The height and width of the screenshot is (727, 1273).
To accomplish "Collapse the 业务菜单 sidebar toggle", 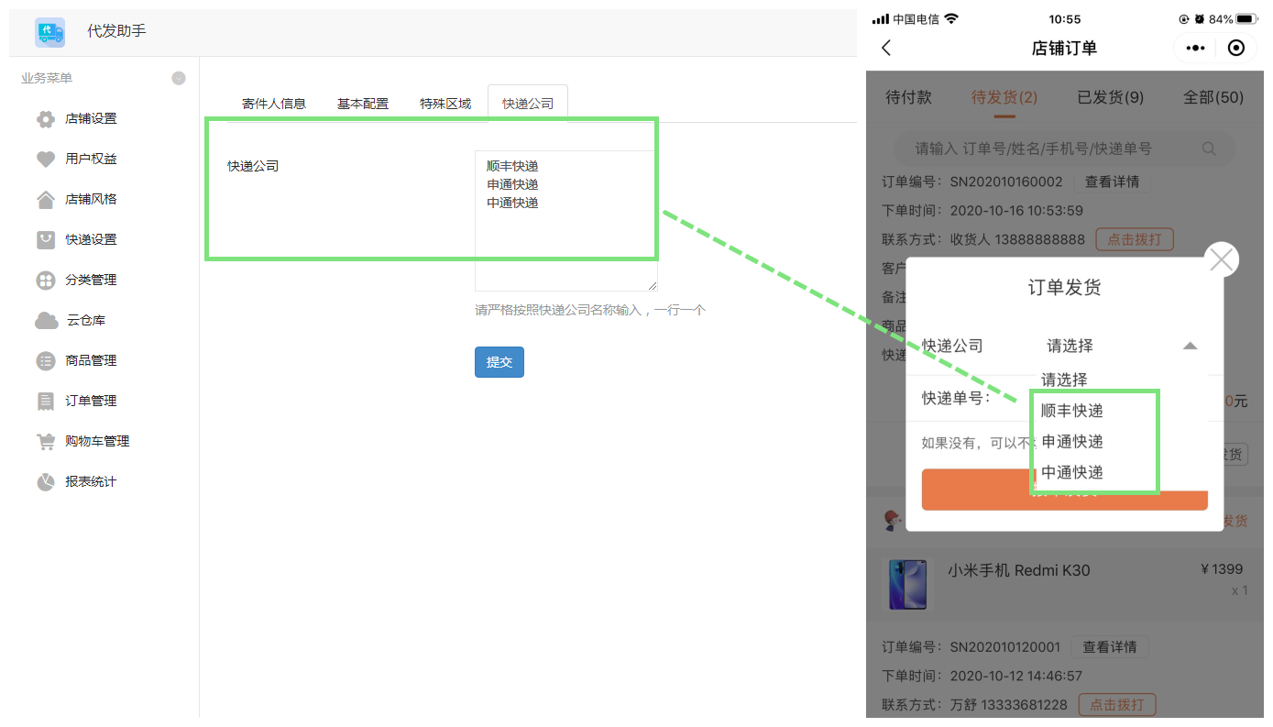I will (x=179, y=79).
